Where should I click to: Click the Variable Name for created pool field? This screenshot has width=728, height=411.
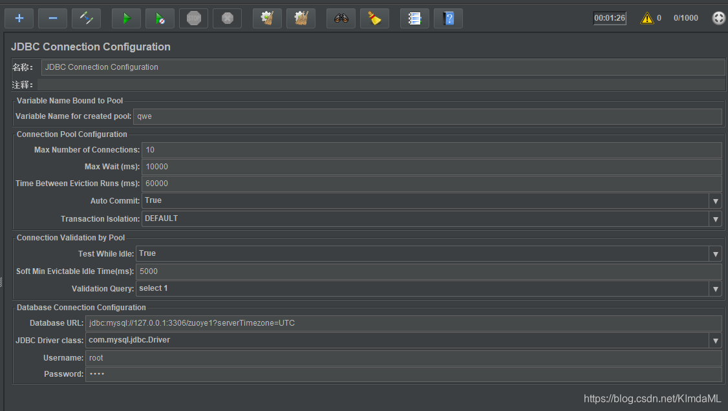tap(427, 116)
